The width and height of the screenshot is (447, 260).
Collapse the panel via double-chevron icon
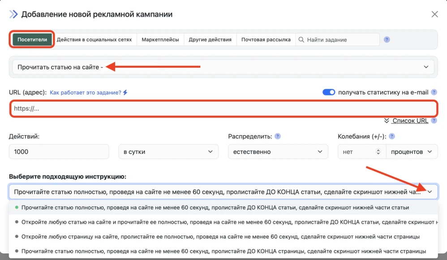click(13, 14)
